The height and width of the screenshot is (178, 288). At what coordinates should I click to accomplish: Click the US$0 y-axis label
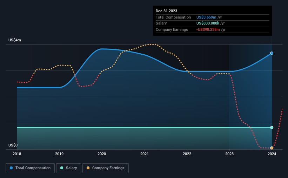coord(13,145)
